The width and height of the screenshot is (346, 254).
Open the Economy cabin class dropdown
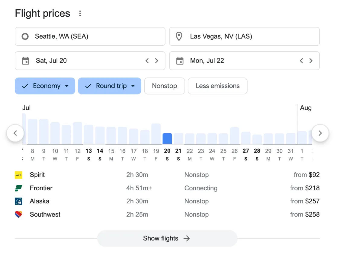tap(45, 86)
